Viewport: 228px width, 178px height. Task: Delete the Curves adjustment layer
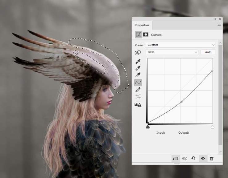click(212, 159)
